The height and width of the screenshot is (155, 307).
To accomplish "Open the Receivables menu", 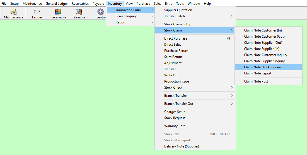I will pos(80,4).
